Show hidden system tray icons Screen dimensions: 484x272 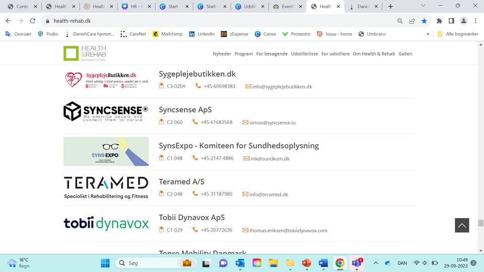(376, 263)
